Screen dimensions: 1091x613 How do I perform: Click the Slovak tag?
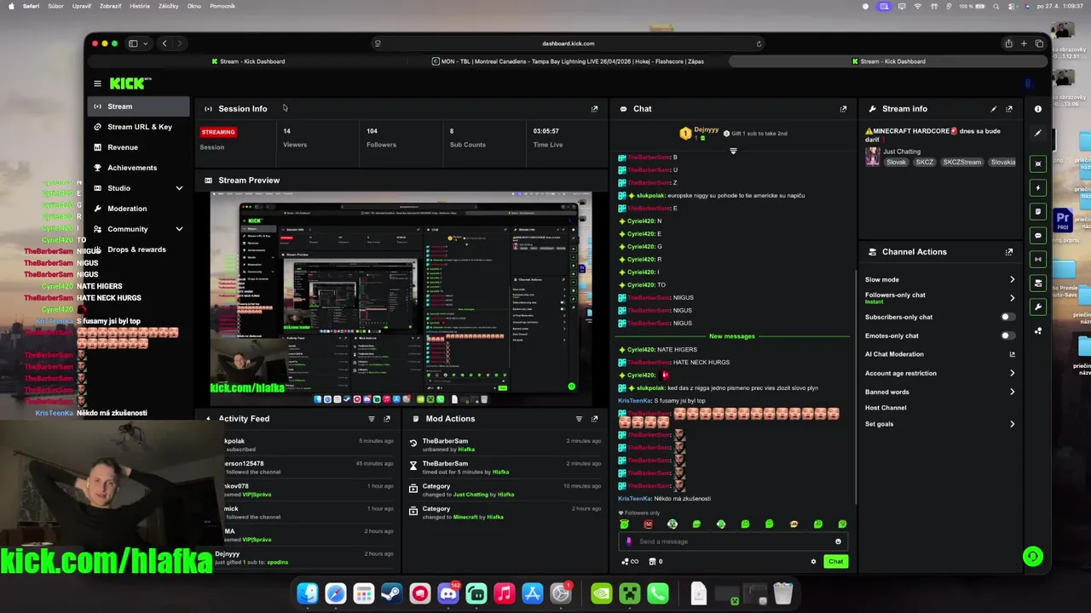pos(896,162)
